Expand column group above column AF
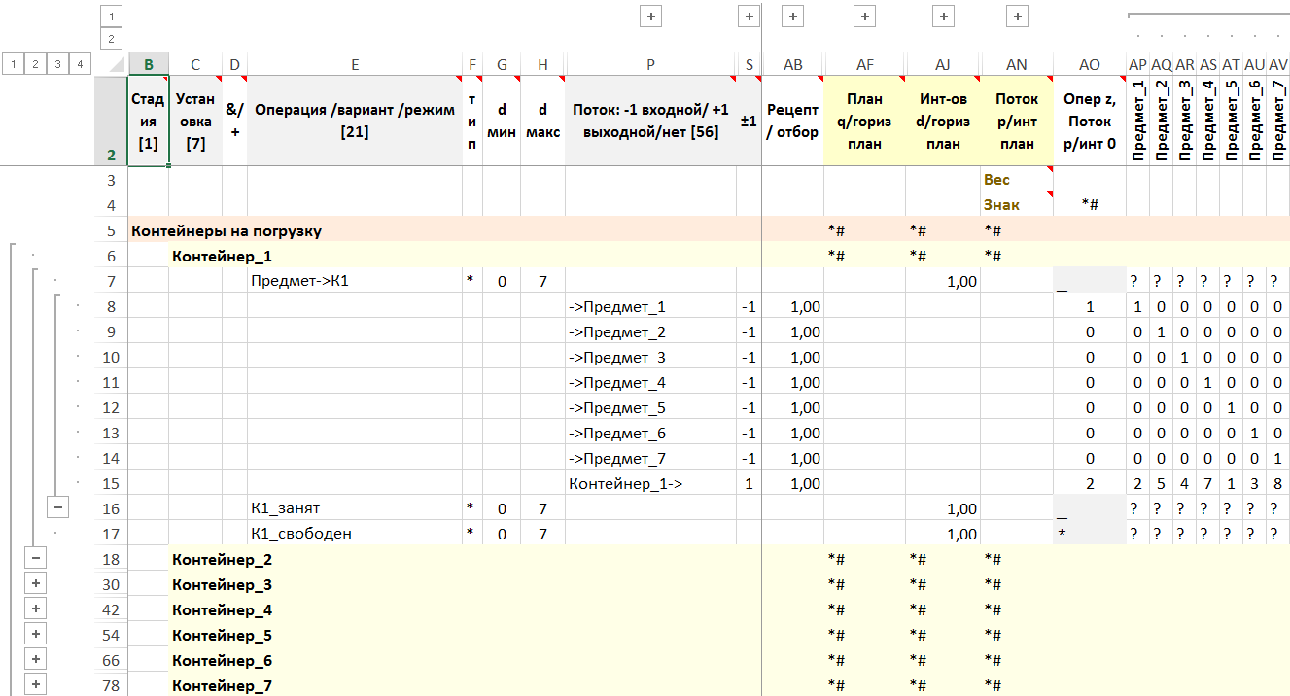The image size is (1290, 696). point(864,17)
